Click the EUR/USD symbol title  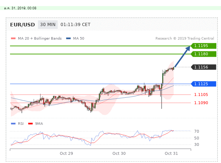pyautogui.click(x=23, y=25)
